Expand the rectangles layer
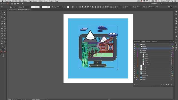This screenshot has width=178, height=100. point(139,48)
